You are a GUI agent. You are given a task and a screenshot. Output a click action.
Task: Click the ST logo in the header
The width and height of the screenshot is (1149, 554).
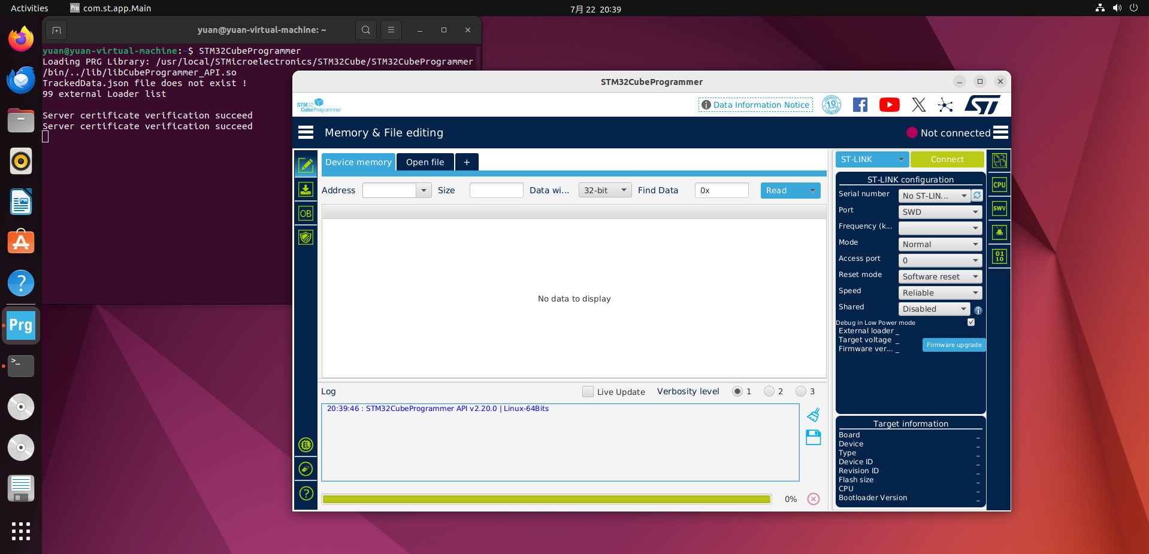pos(982,105)
